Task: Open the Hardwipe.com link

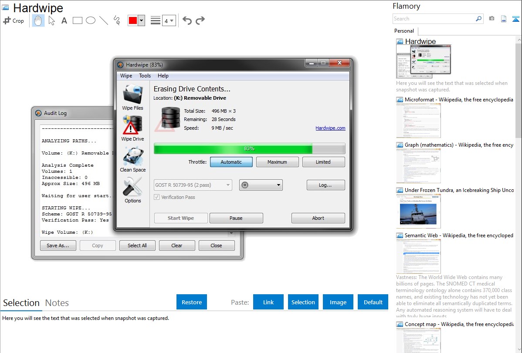Action: coord(330,128)
